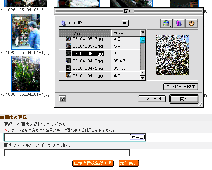Open thumbnail No.1092 of street scene
The height and width of the screenshot is (170, 212).
click(26, 32)
